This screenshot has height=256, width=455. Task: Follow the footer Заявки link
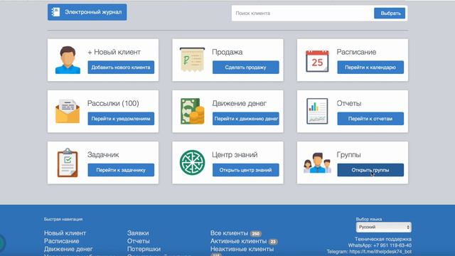coord(138,233)
